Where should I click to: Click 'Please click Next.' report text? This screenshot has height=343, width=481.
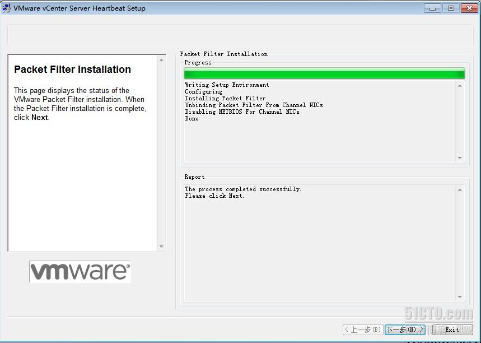click(214, 196)
